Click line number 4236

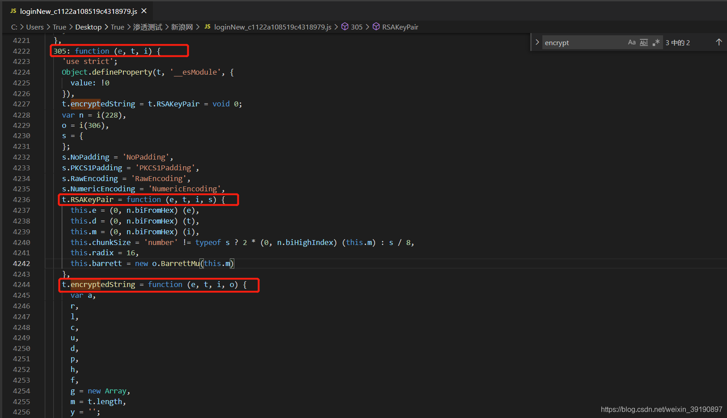coord(21,199)
